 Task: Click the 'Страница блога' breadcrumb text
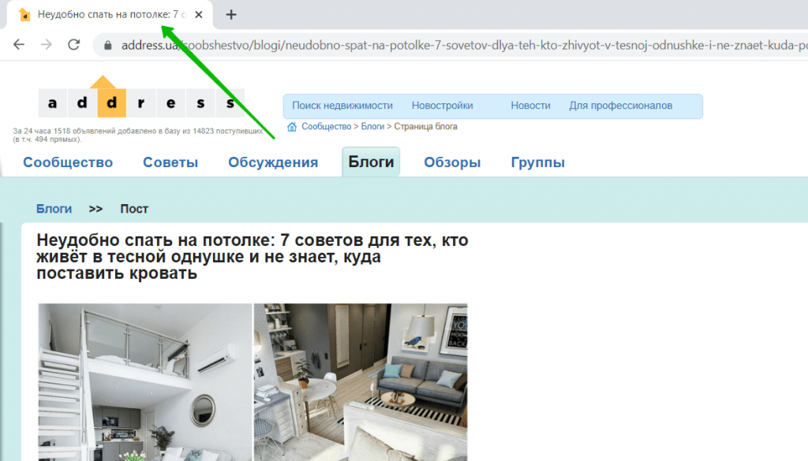click(425, 127)
